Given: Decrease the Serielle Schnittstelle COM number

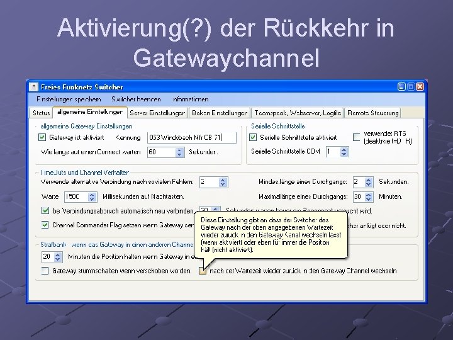Looking at the screenshot, I should pyautogui.click(x=344, y=154).
